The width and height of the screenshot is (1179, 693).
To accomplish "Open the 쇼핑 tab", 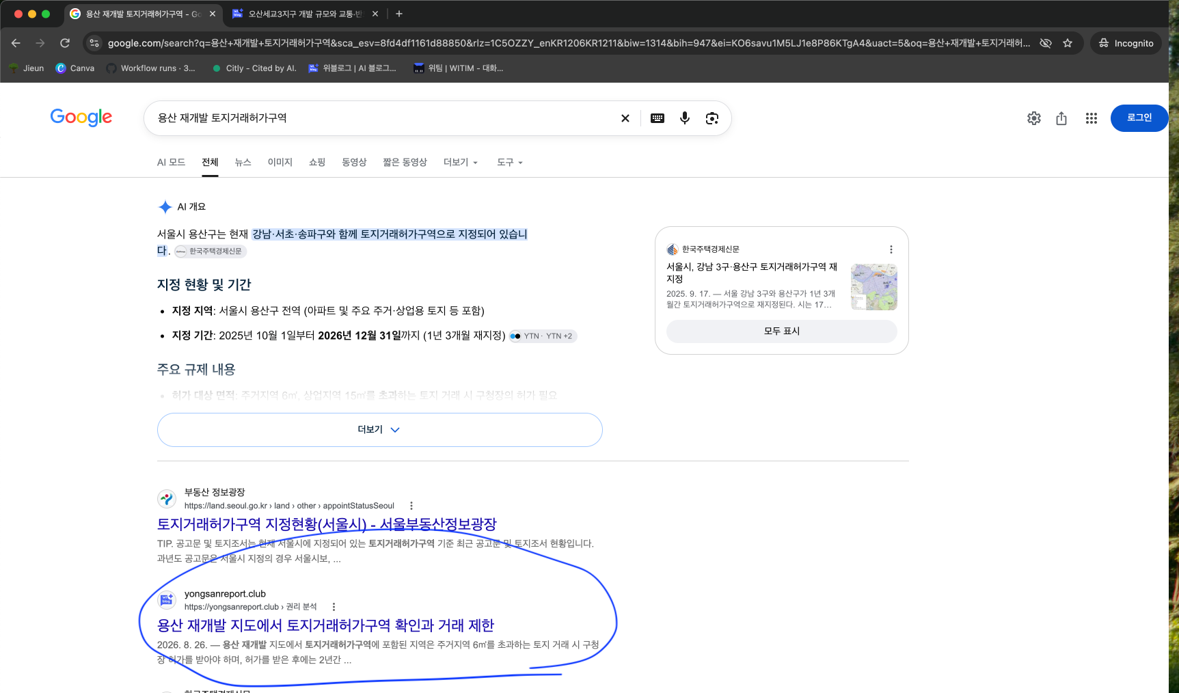I will click(x=317, y=162).
